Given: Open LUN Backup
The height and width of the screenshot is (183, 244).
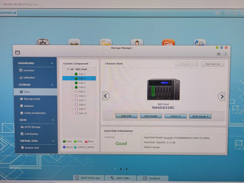Looking at the screenshot, I should click(x=29, y=134).
